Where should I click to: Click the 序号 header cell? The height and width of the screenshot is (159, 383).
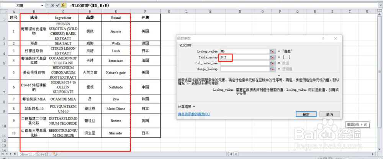[13, 18]
